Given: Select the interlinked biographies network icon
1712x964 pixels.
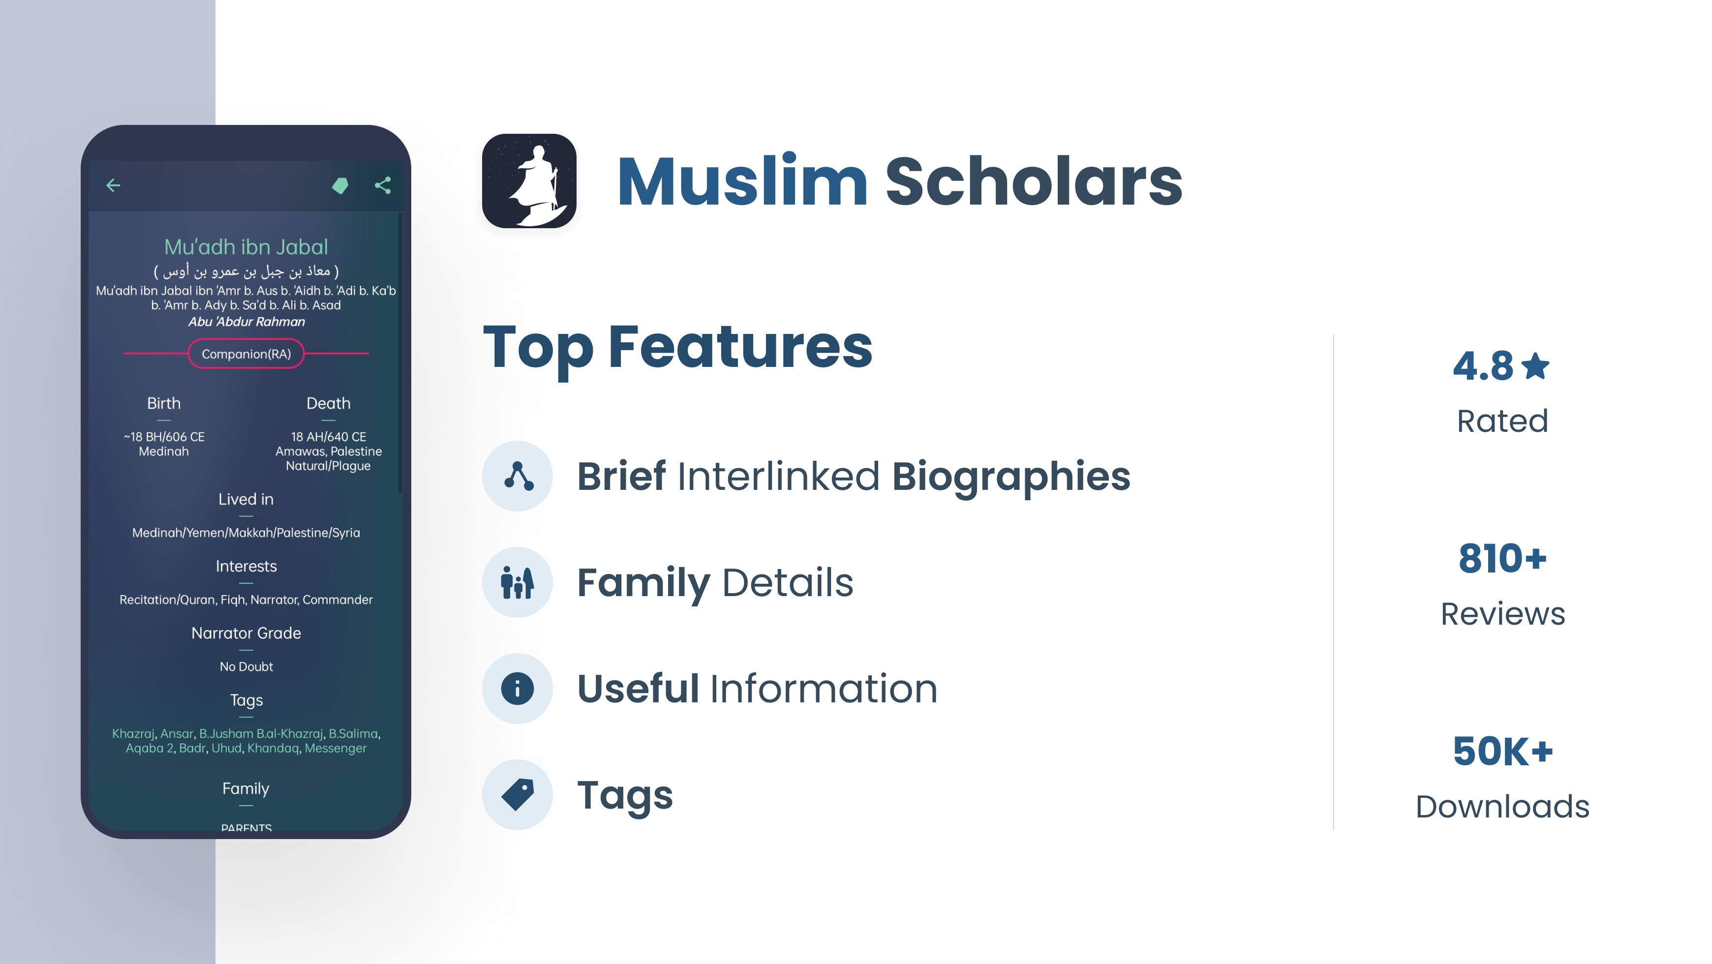Looking at the screenshot, I should coord(518,475).
